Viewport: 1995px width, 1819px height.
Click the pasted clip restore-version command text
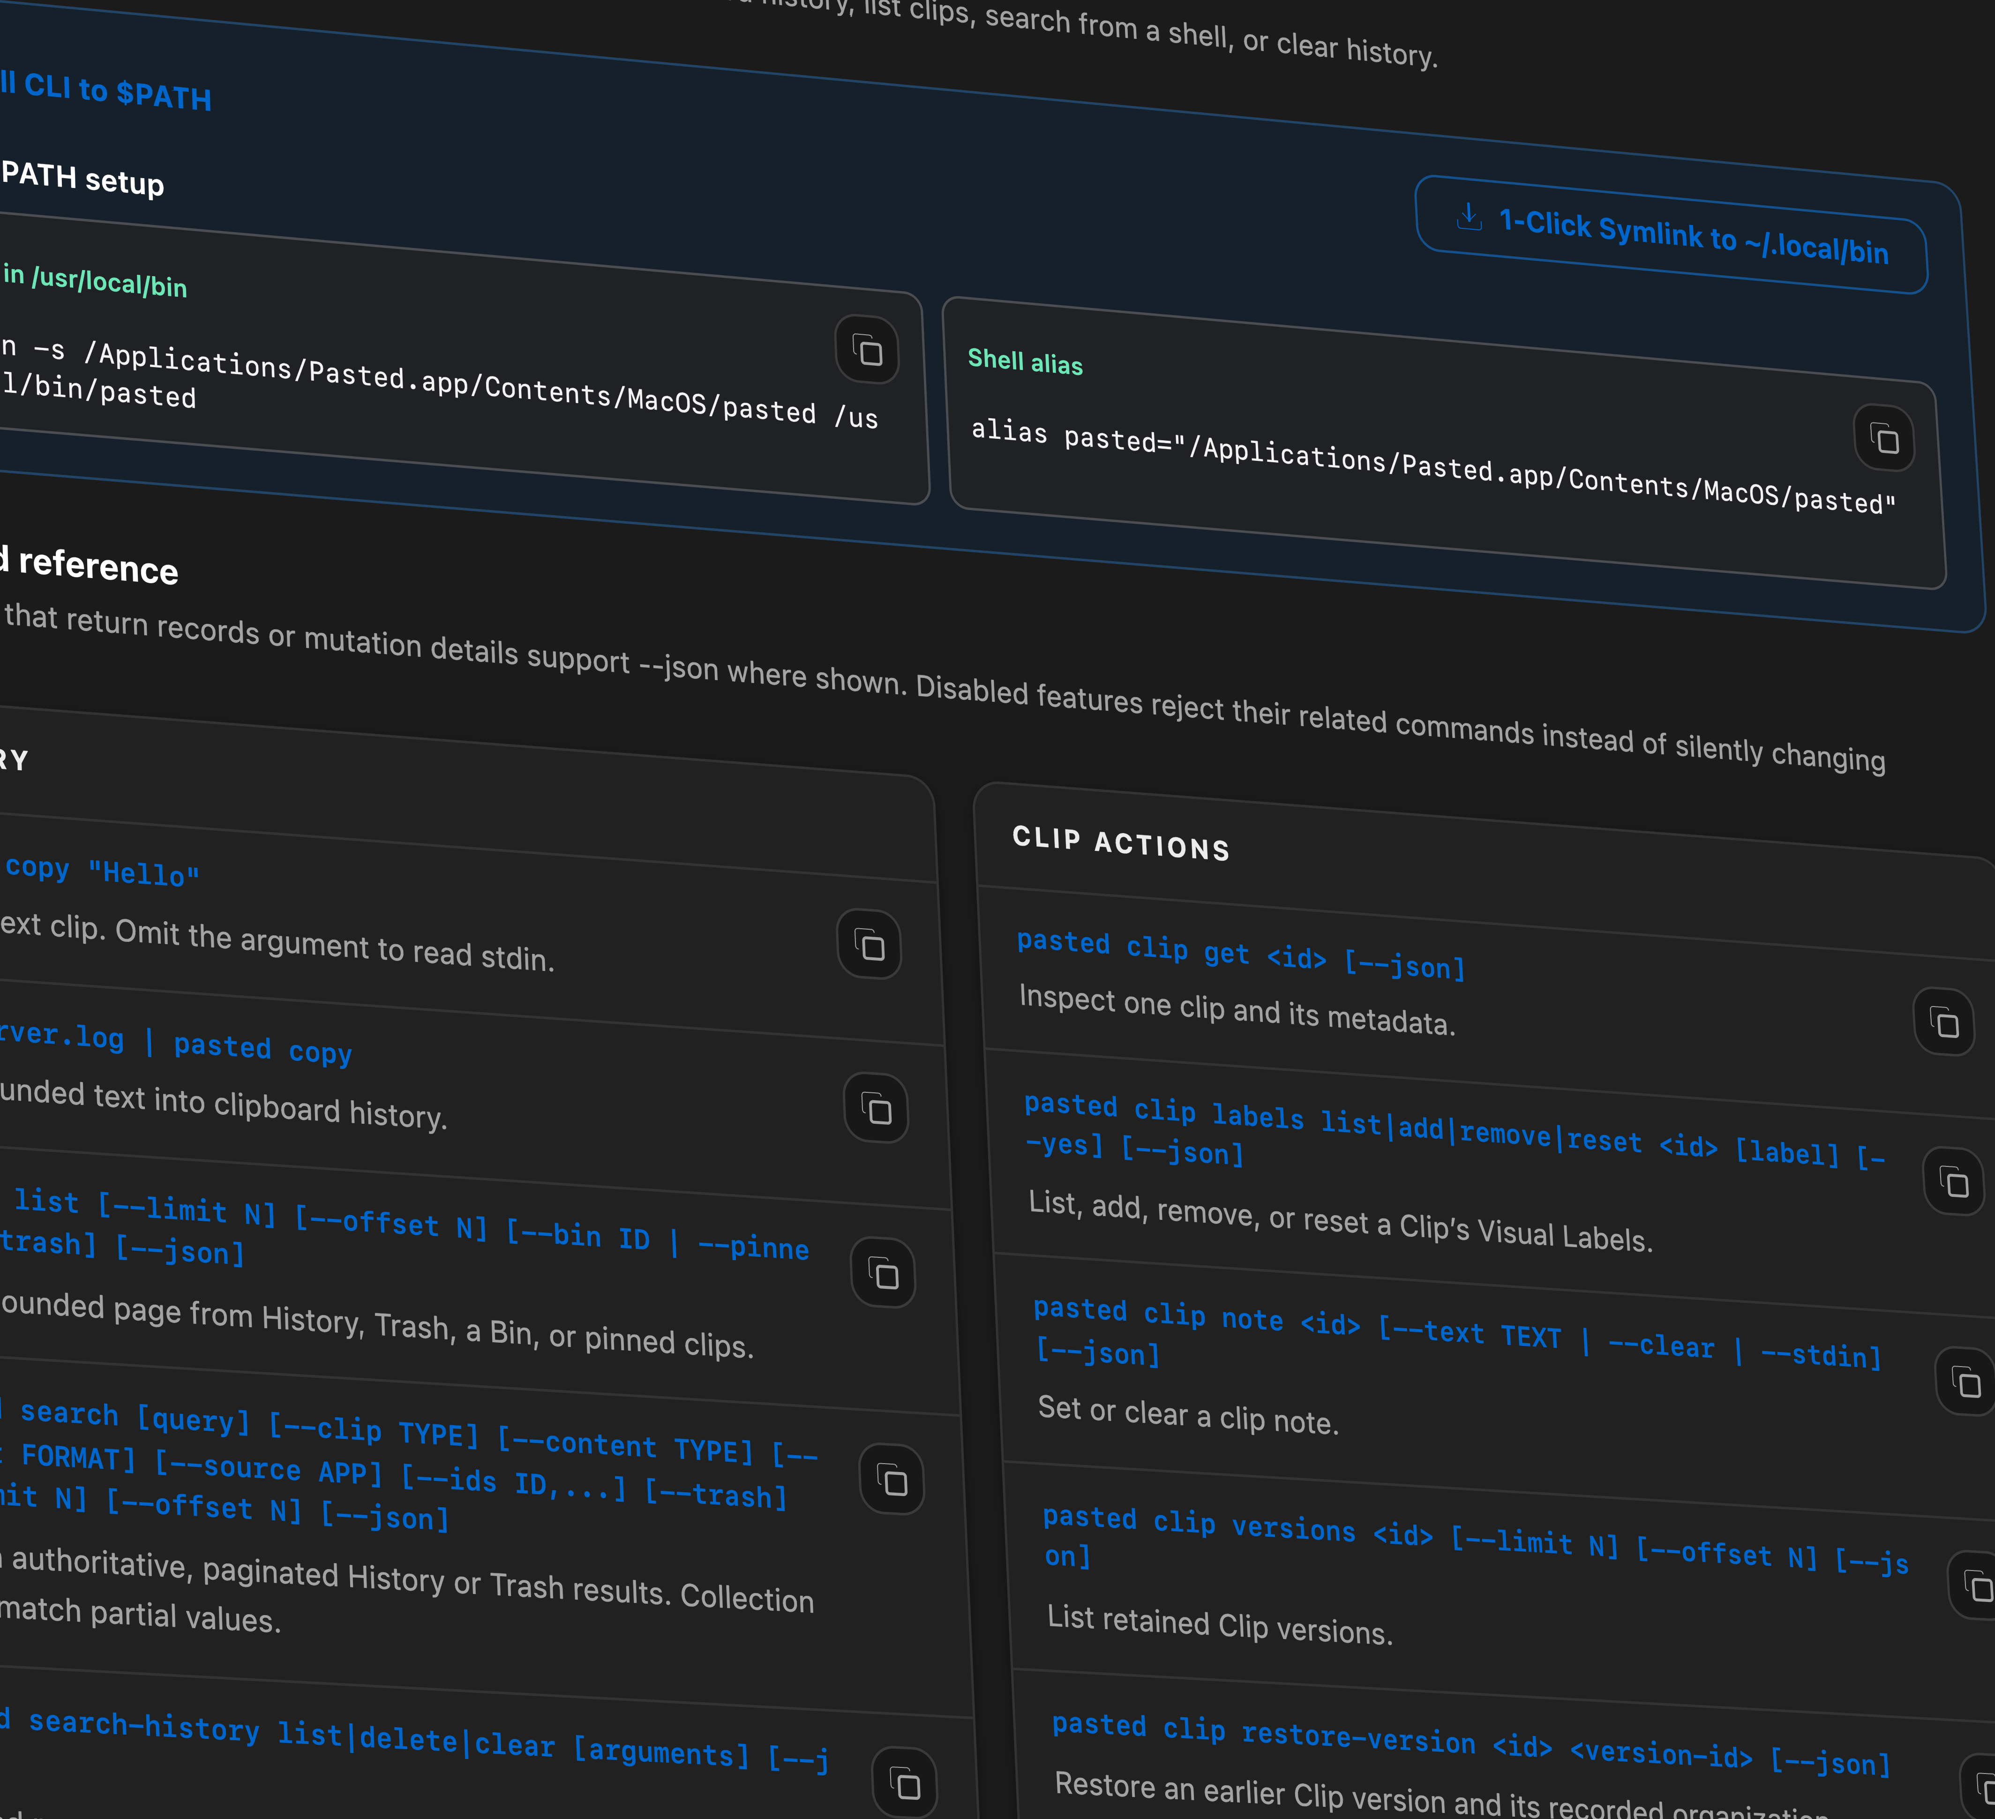point(1471,1745)
